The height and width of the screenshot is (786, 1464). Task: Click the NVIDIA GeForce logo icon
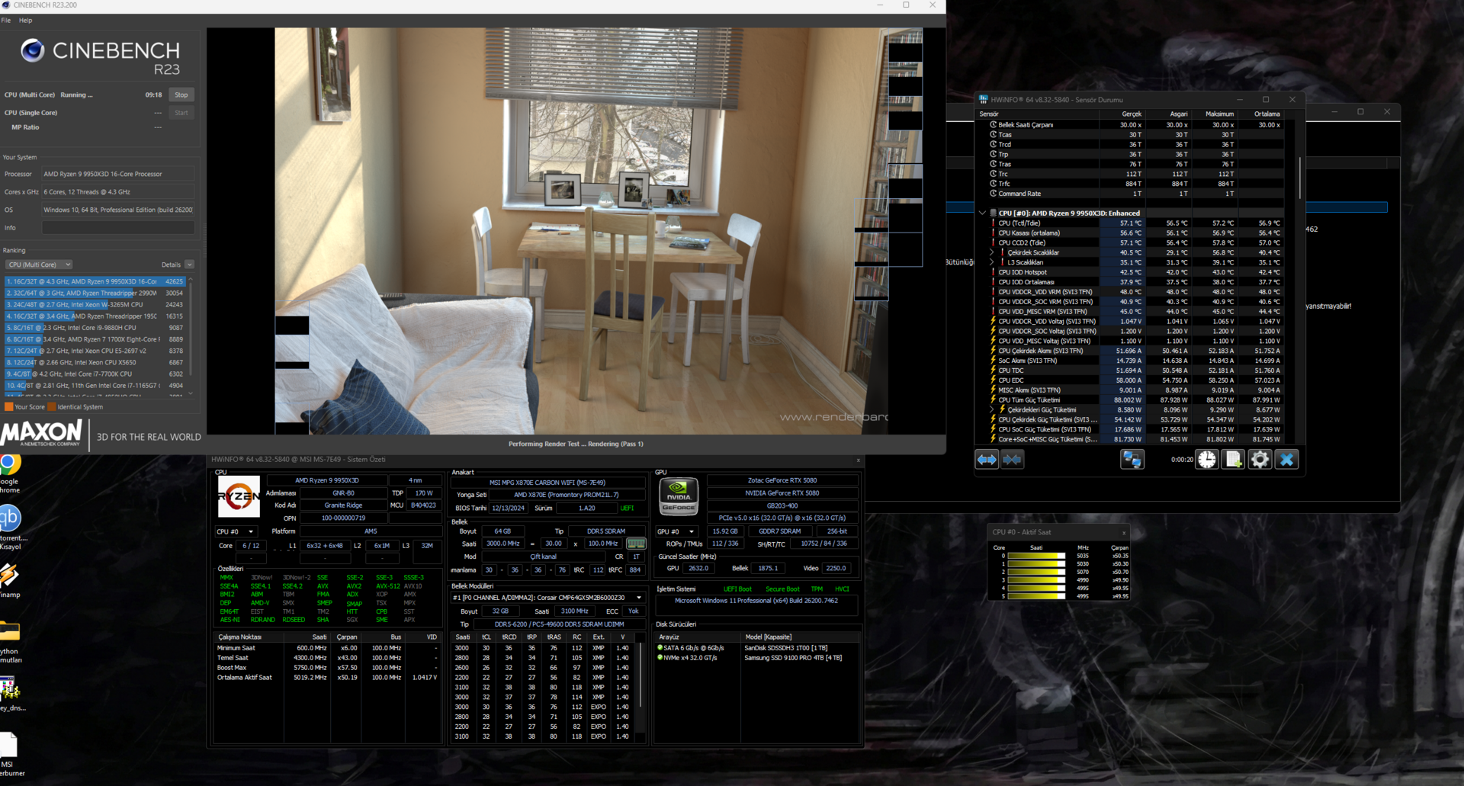(679, 496)
